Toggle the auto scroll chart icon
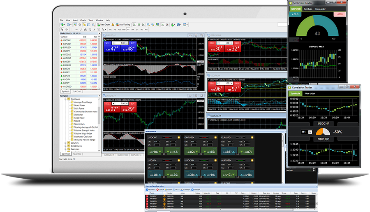Image resolution: width=370 pixels, height=212 pixels. pos(162,25)
